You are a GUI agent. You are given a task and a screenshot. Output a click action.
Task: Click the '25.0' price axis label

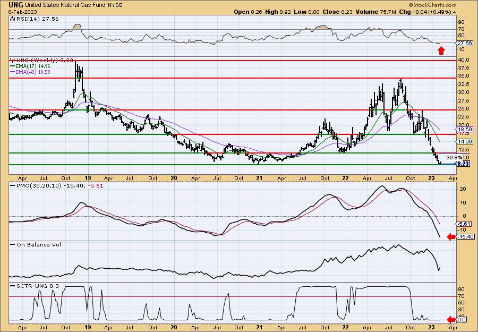coord(464,108)
